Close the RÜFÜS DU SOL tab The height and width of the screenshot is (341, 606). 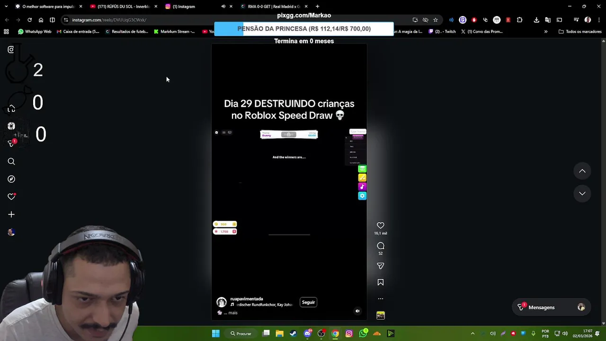156,7
